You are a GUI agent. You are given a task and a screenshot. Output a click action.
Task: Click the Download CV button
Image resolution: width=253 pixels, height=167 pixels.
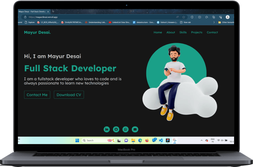click(69, 95)
